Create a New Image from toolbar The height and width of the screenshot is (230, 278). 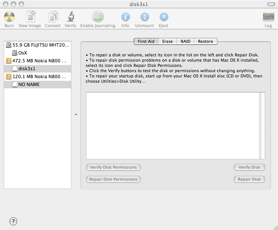click(x=30, y=16)
